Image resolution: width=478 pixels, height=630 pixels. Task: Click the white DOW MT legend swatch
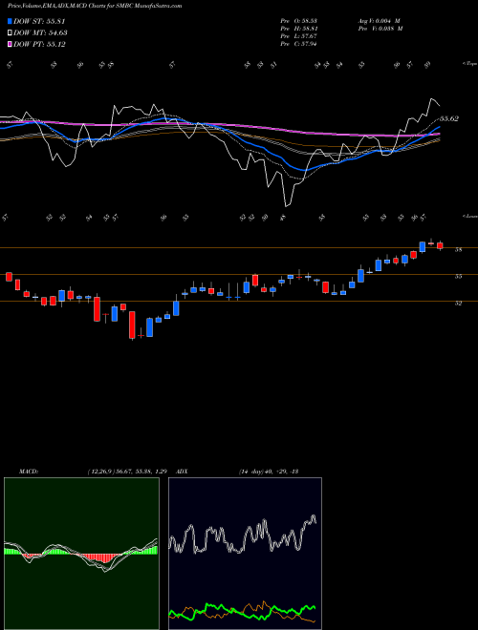coord(10,33)
